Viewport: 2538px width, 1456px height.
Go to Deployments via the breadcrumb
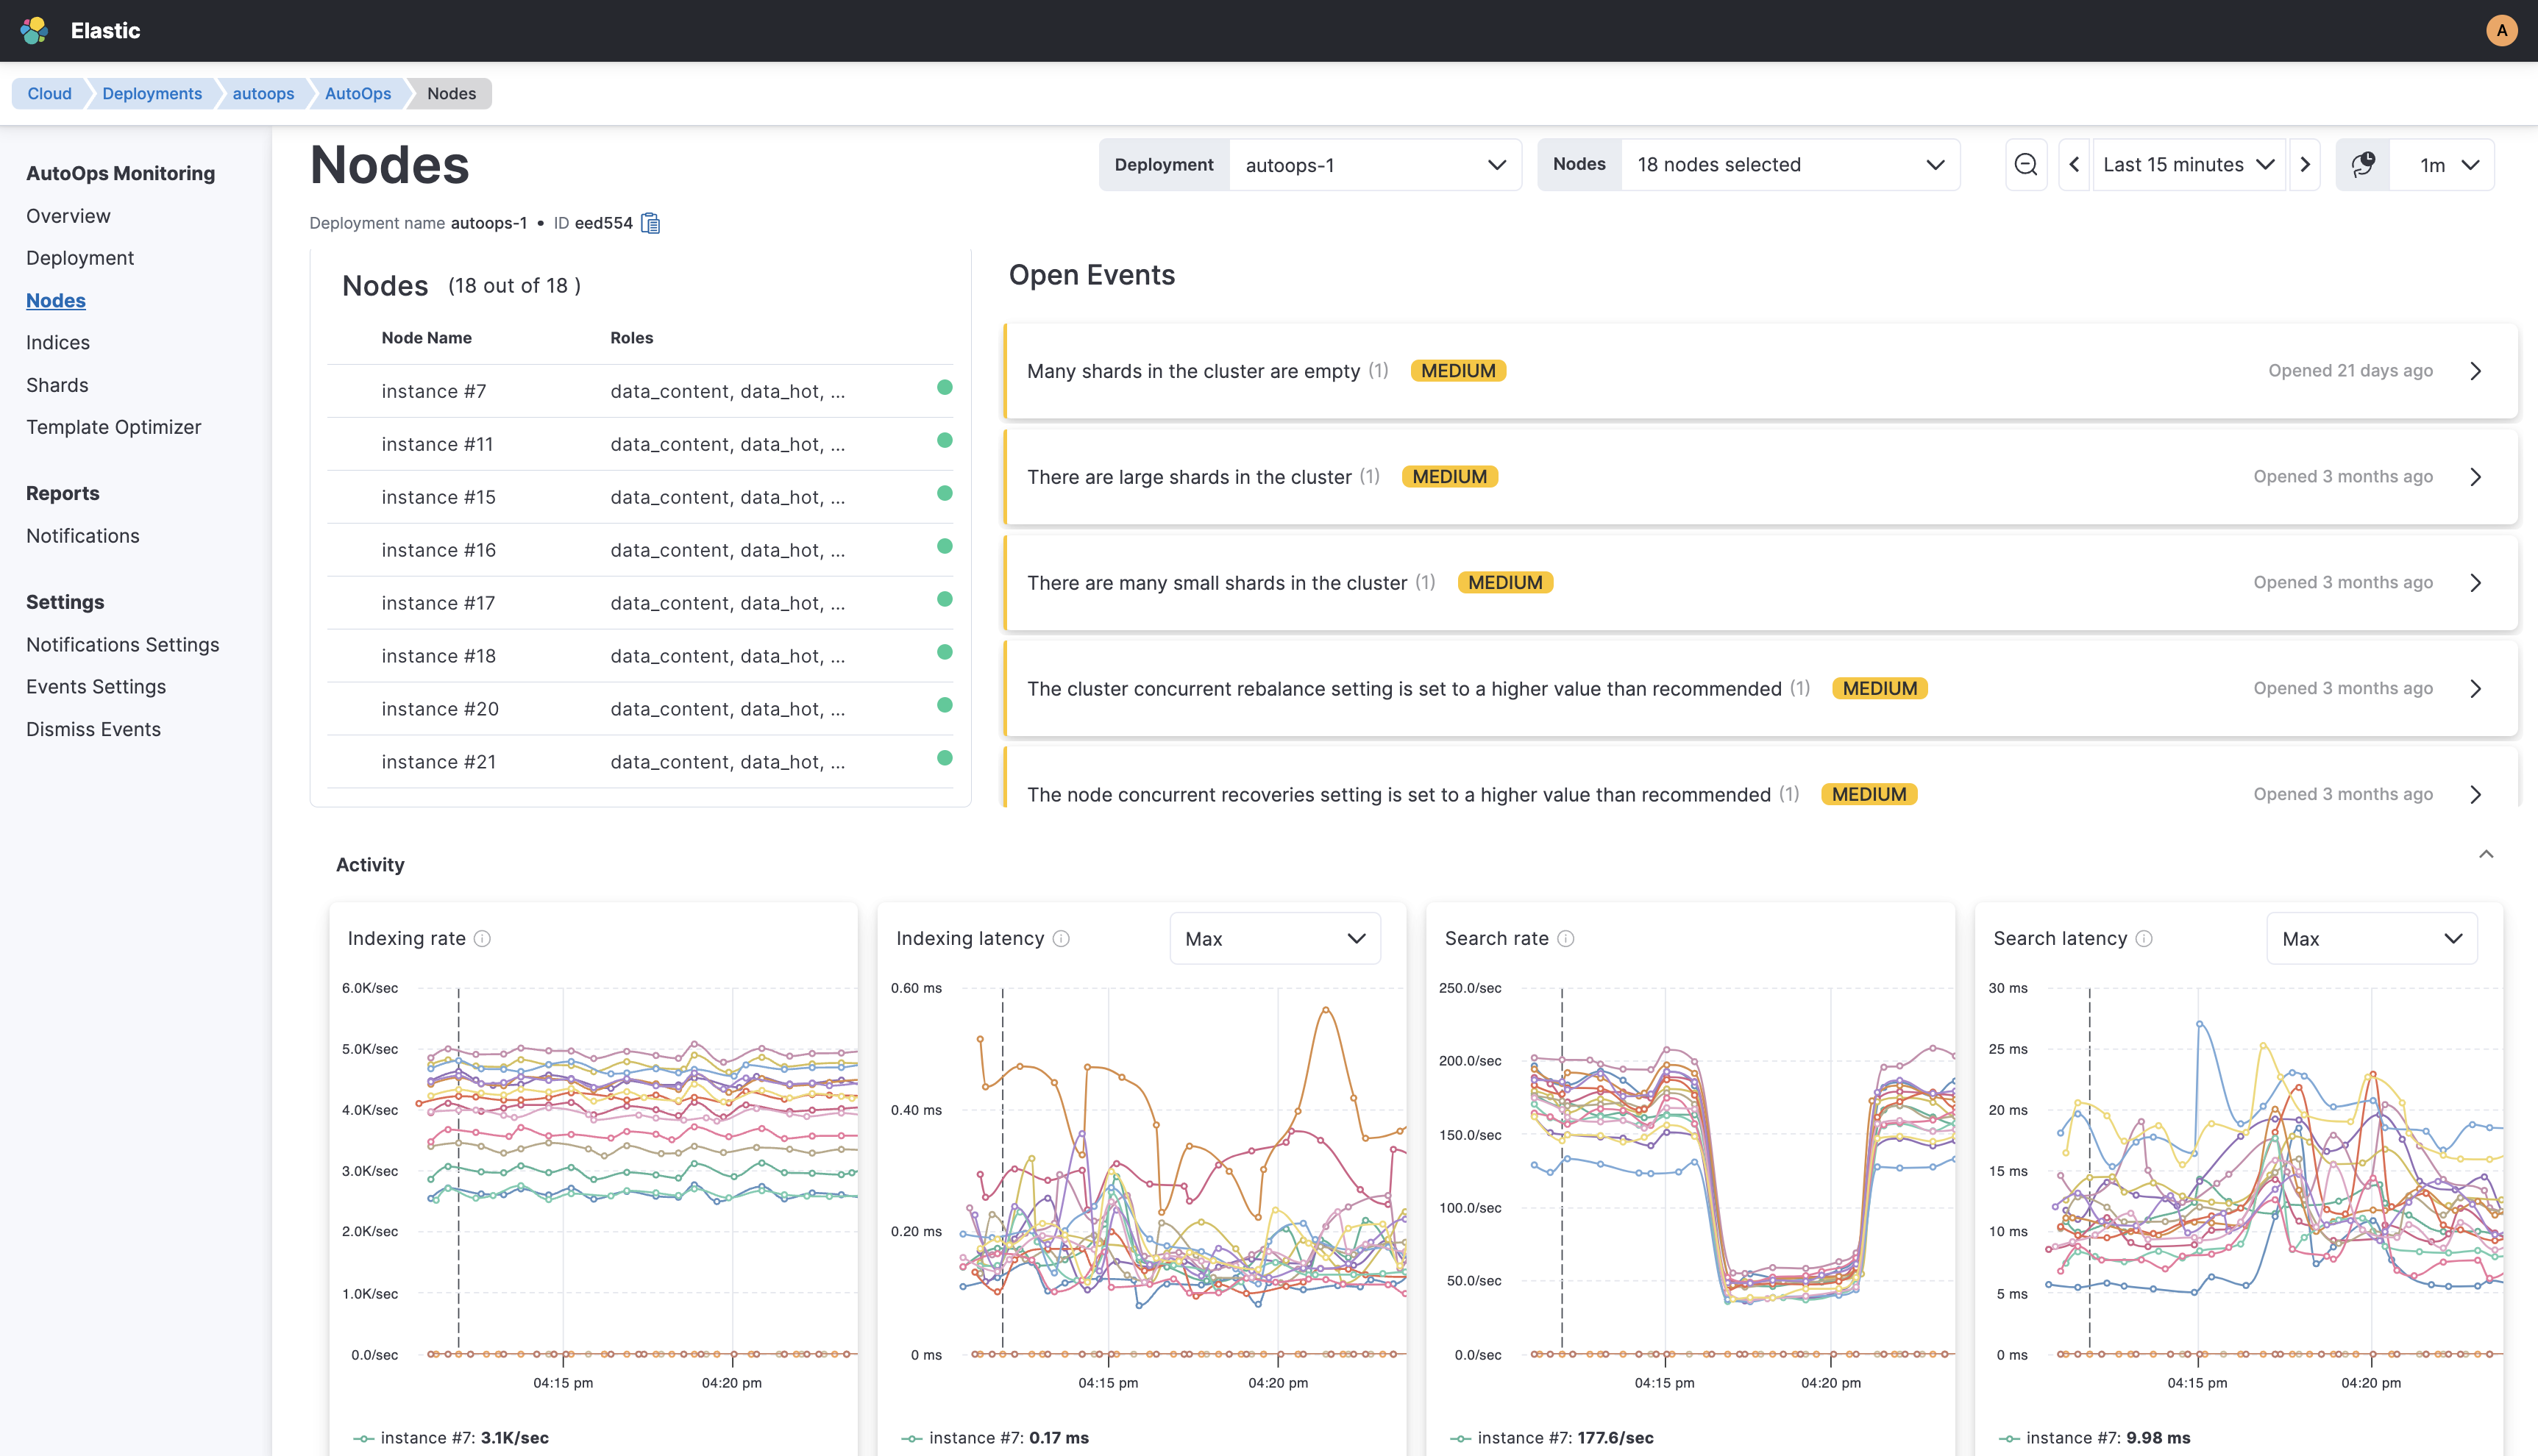(x=151, y=93)
